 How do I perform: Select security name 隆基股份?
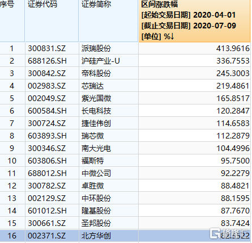pyautogui.click(x=96, y=211)
